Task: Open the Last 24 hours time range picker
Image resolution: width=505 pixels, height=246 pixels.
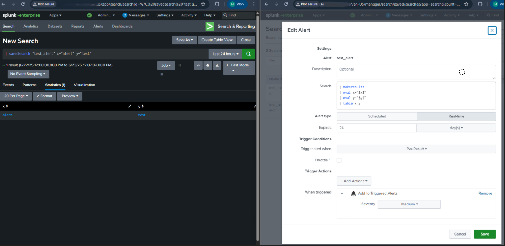Action: click(226, 54)
